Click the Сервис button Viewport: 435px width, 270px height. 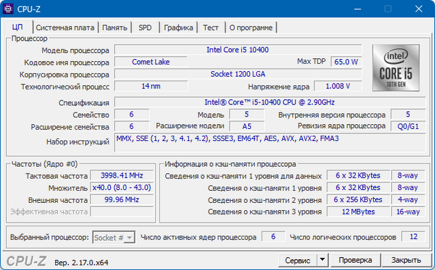coord(298,260)
